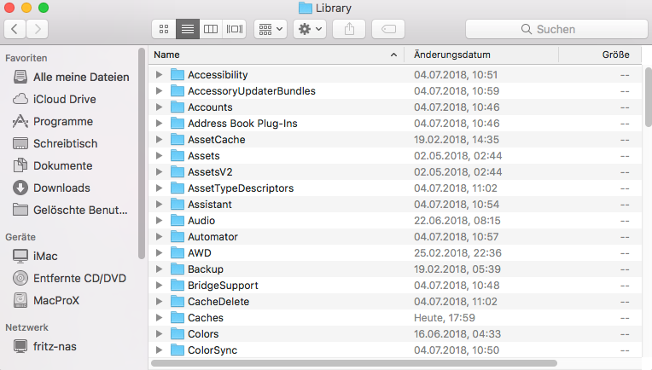The width and height of the screenshot is (652, 370).
Task: Open iCloud Drive in sidebar
Action: click(55, 99)
